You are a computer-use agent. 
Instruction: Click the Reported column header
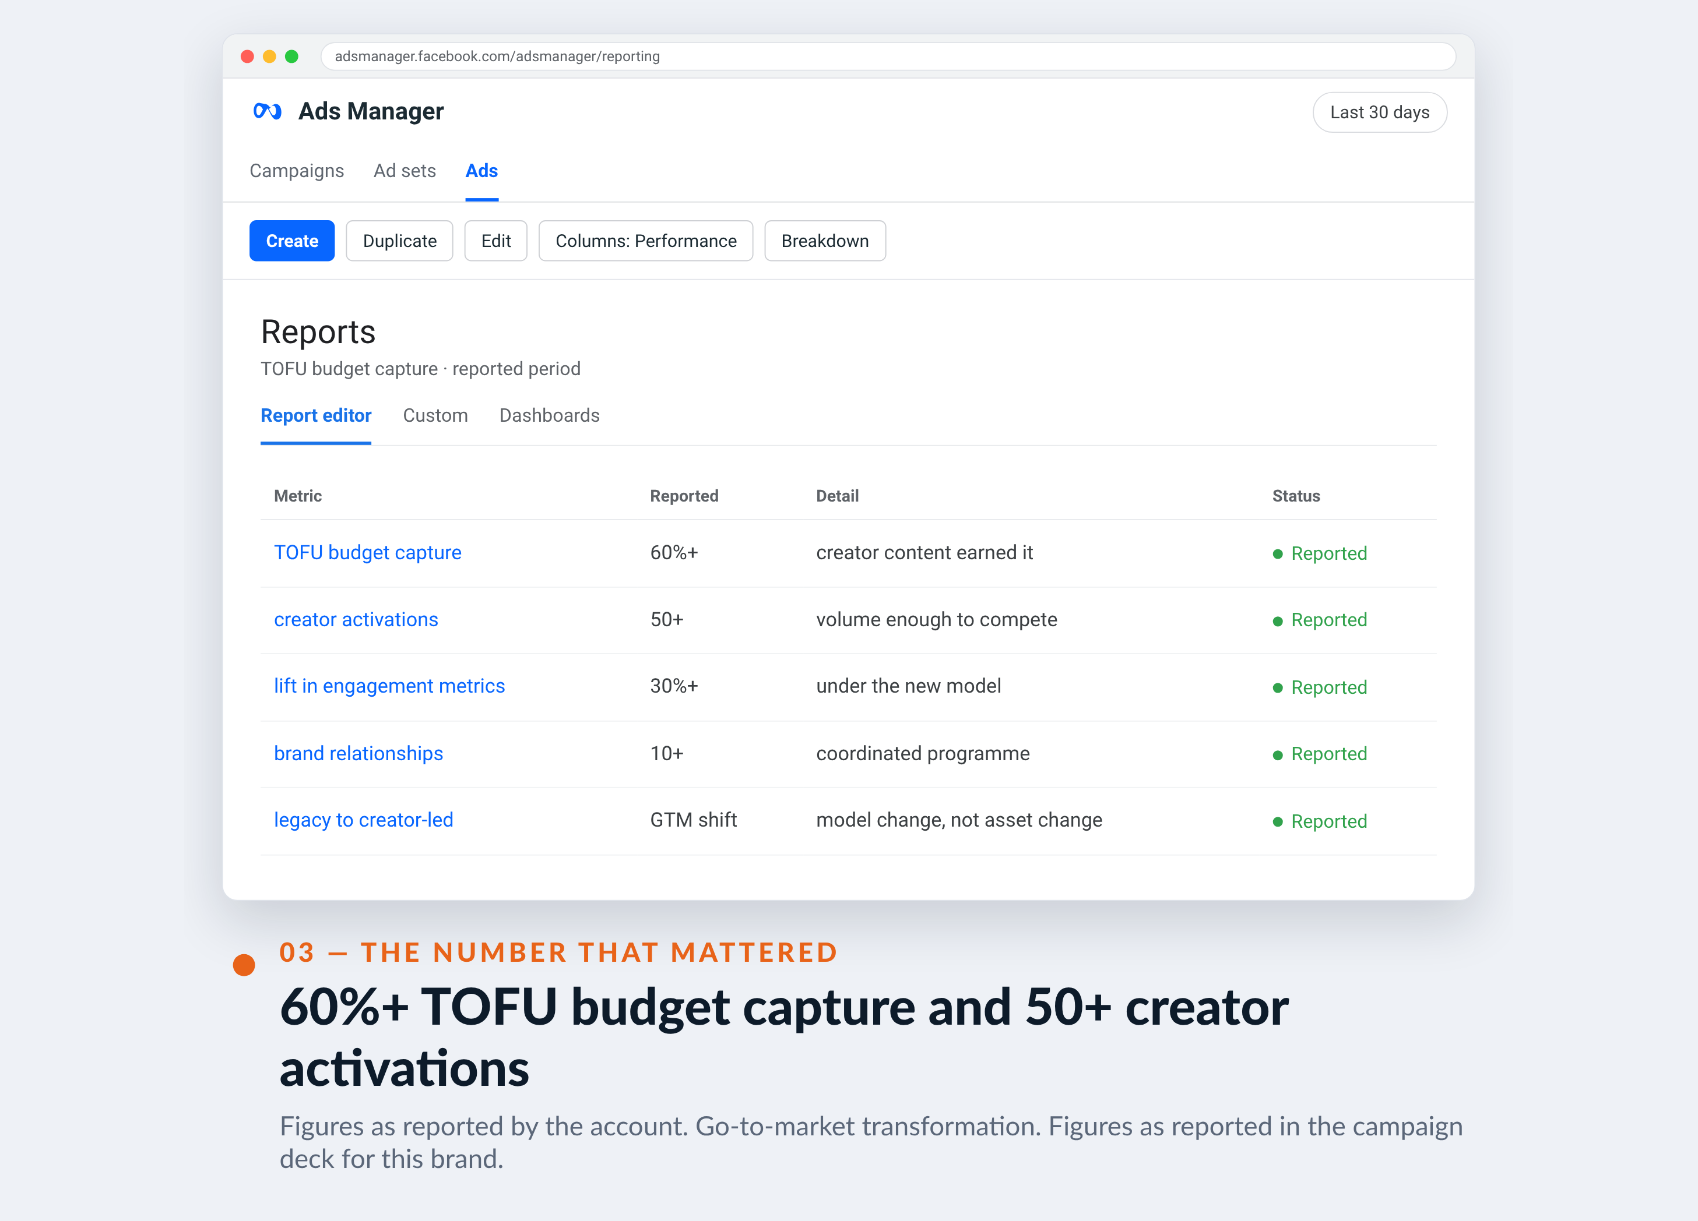click(684, 496)
